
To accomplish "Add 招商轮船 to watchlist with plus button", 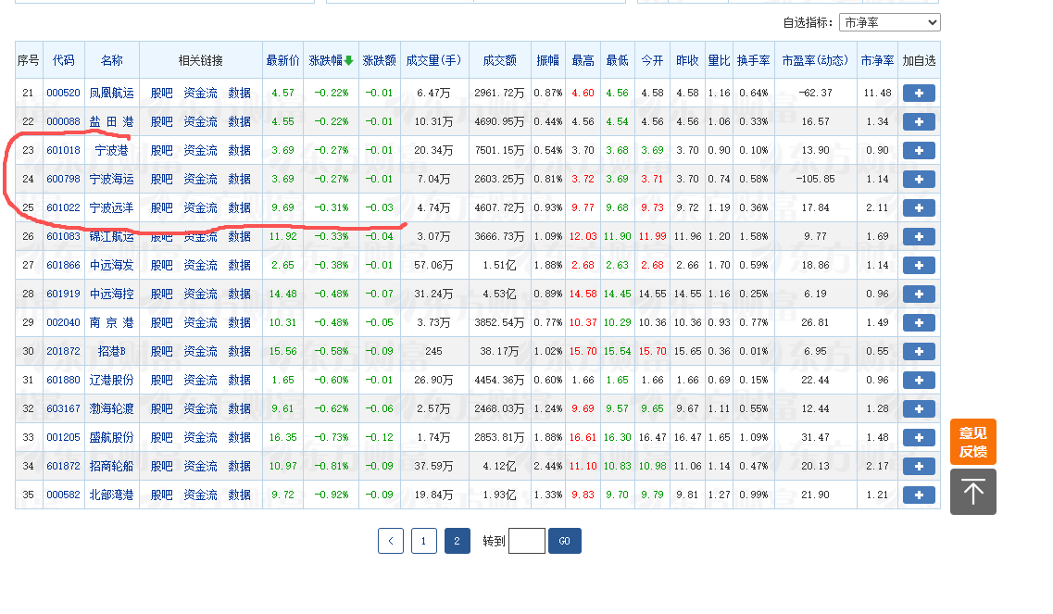I will [x=919, y=466].
